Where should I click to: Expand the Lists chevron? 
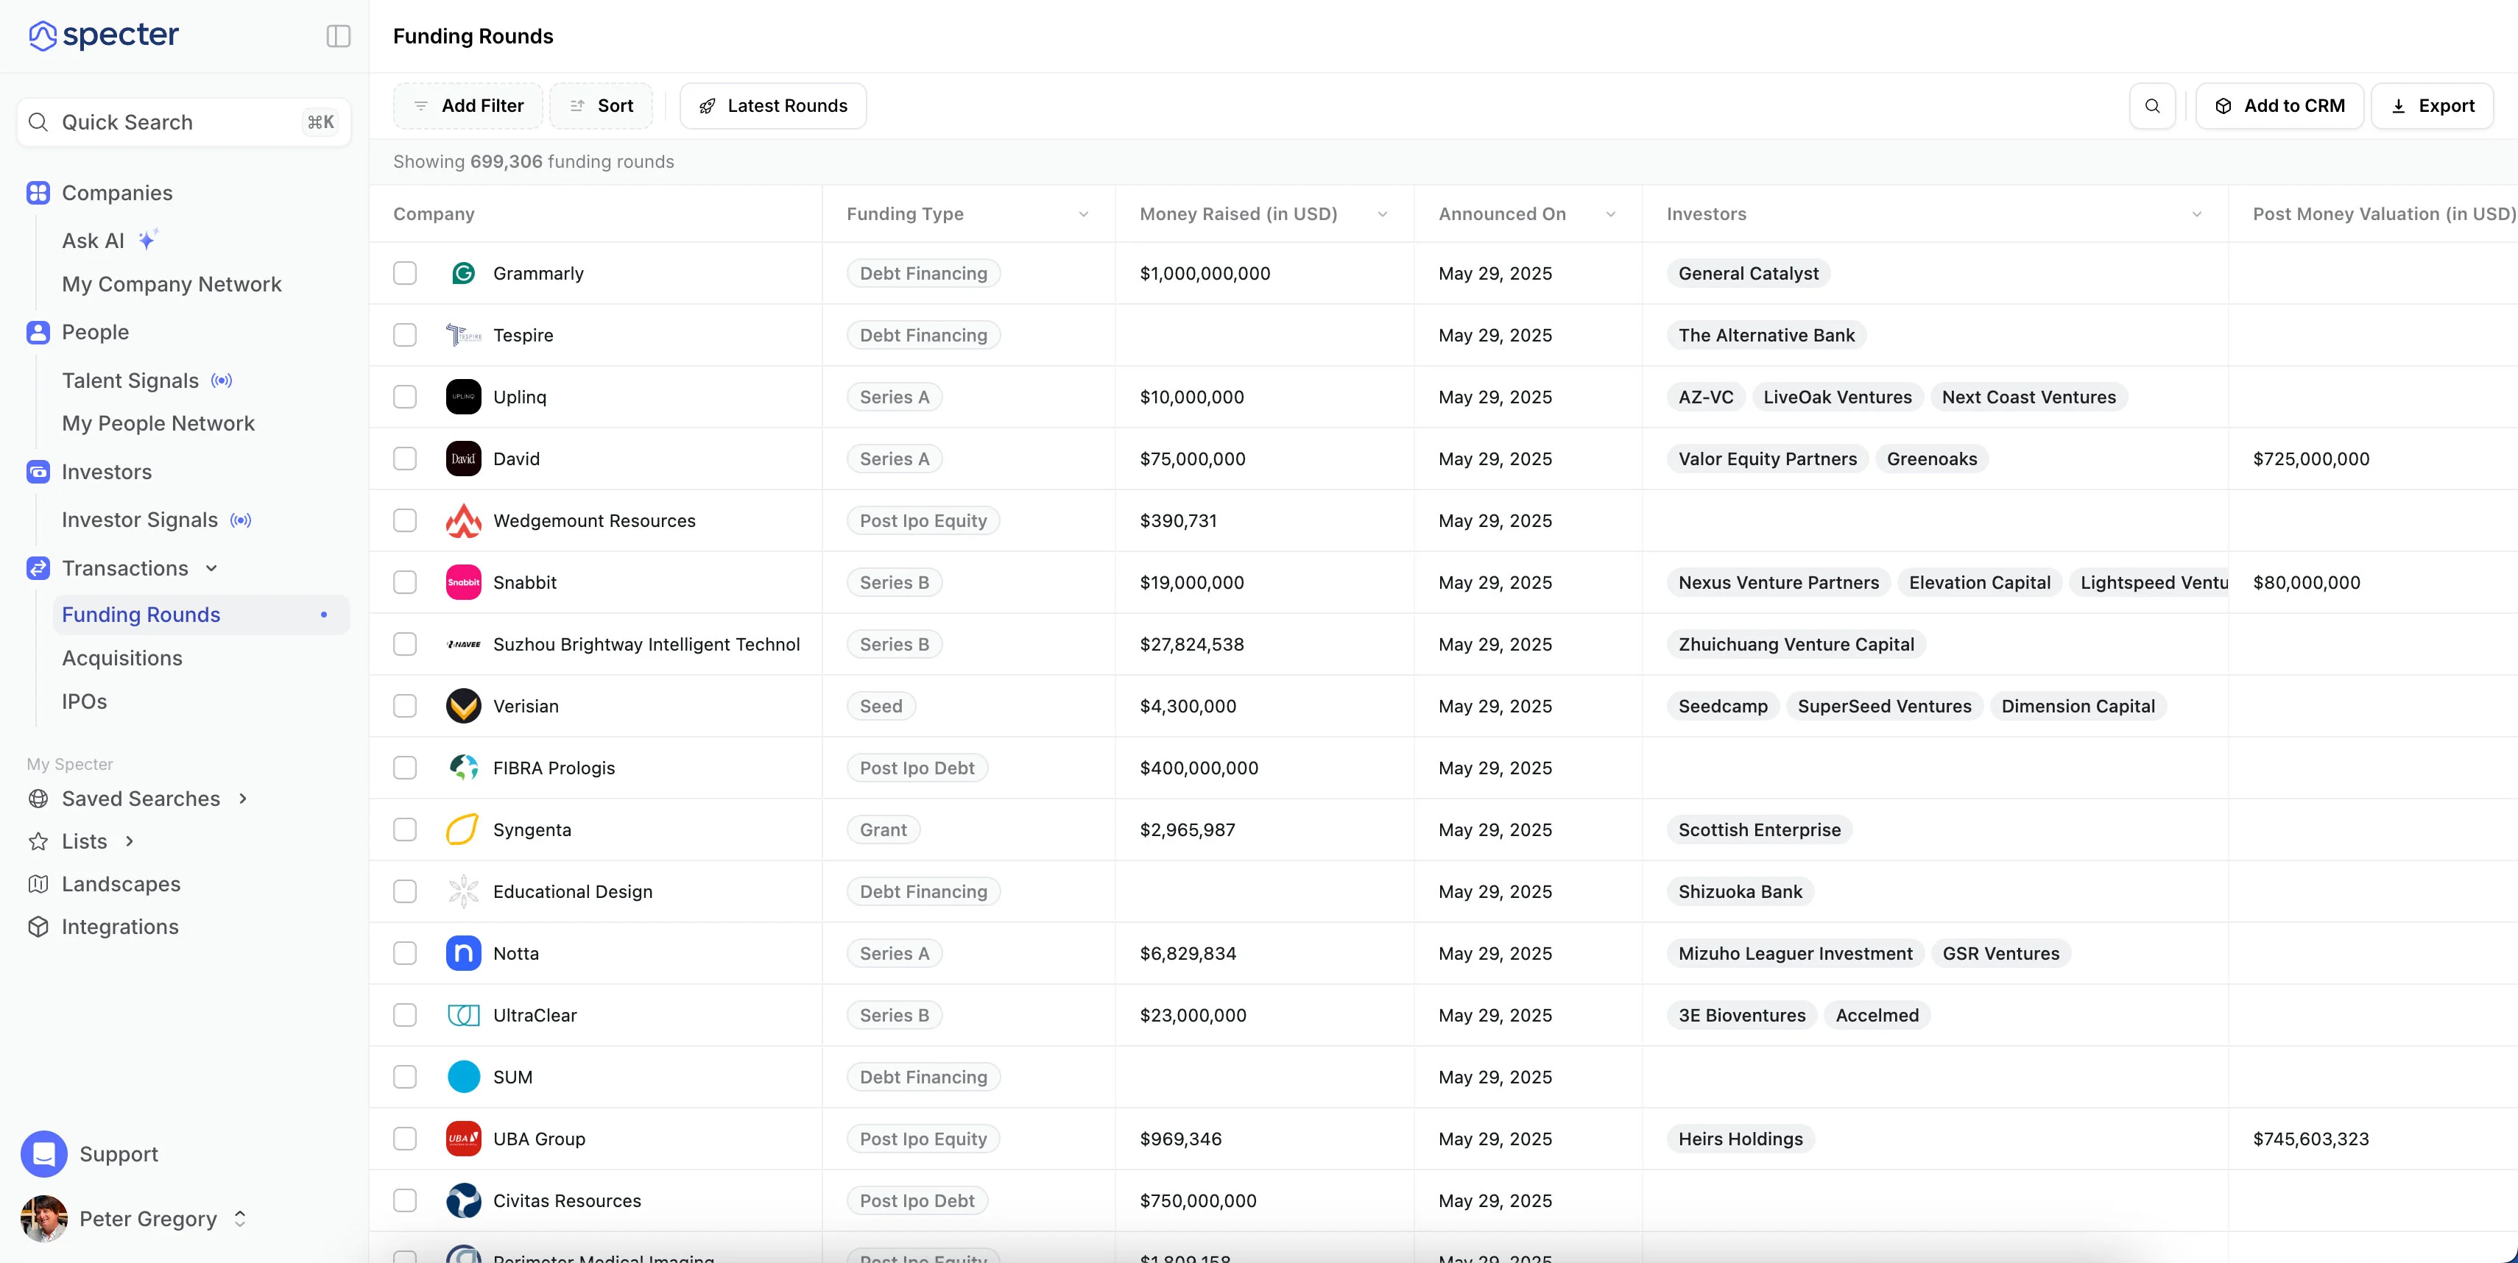click(129, 841)
